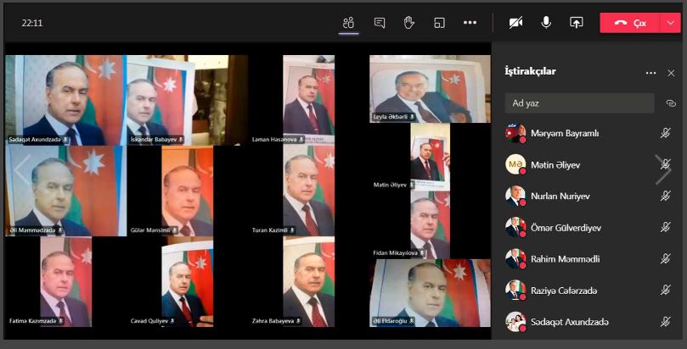The width and height of the screenshot is (687, 349).
Task: Open the participants panel icon in toolbar
Action: click(x=348, y=23)
